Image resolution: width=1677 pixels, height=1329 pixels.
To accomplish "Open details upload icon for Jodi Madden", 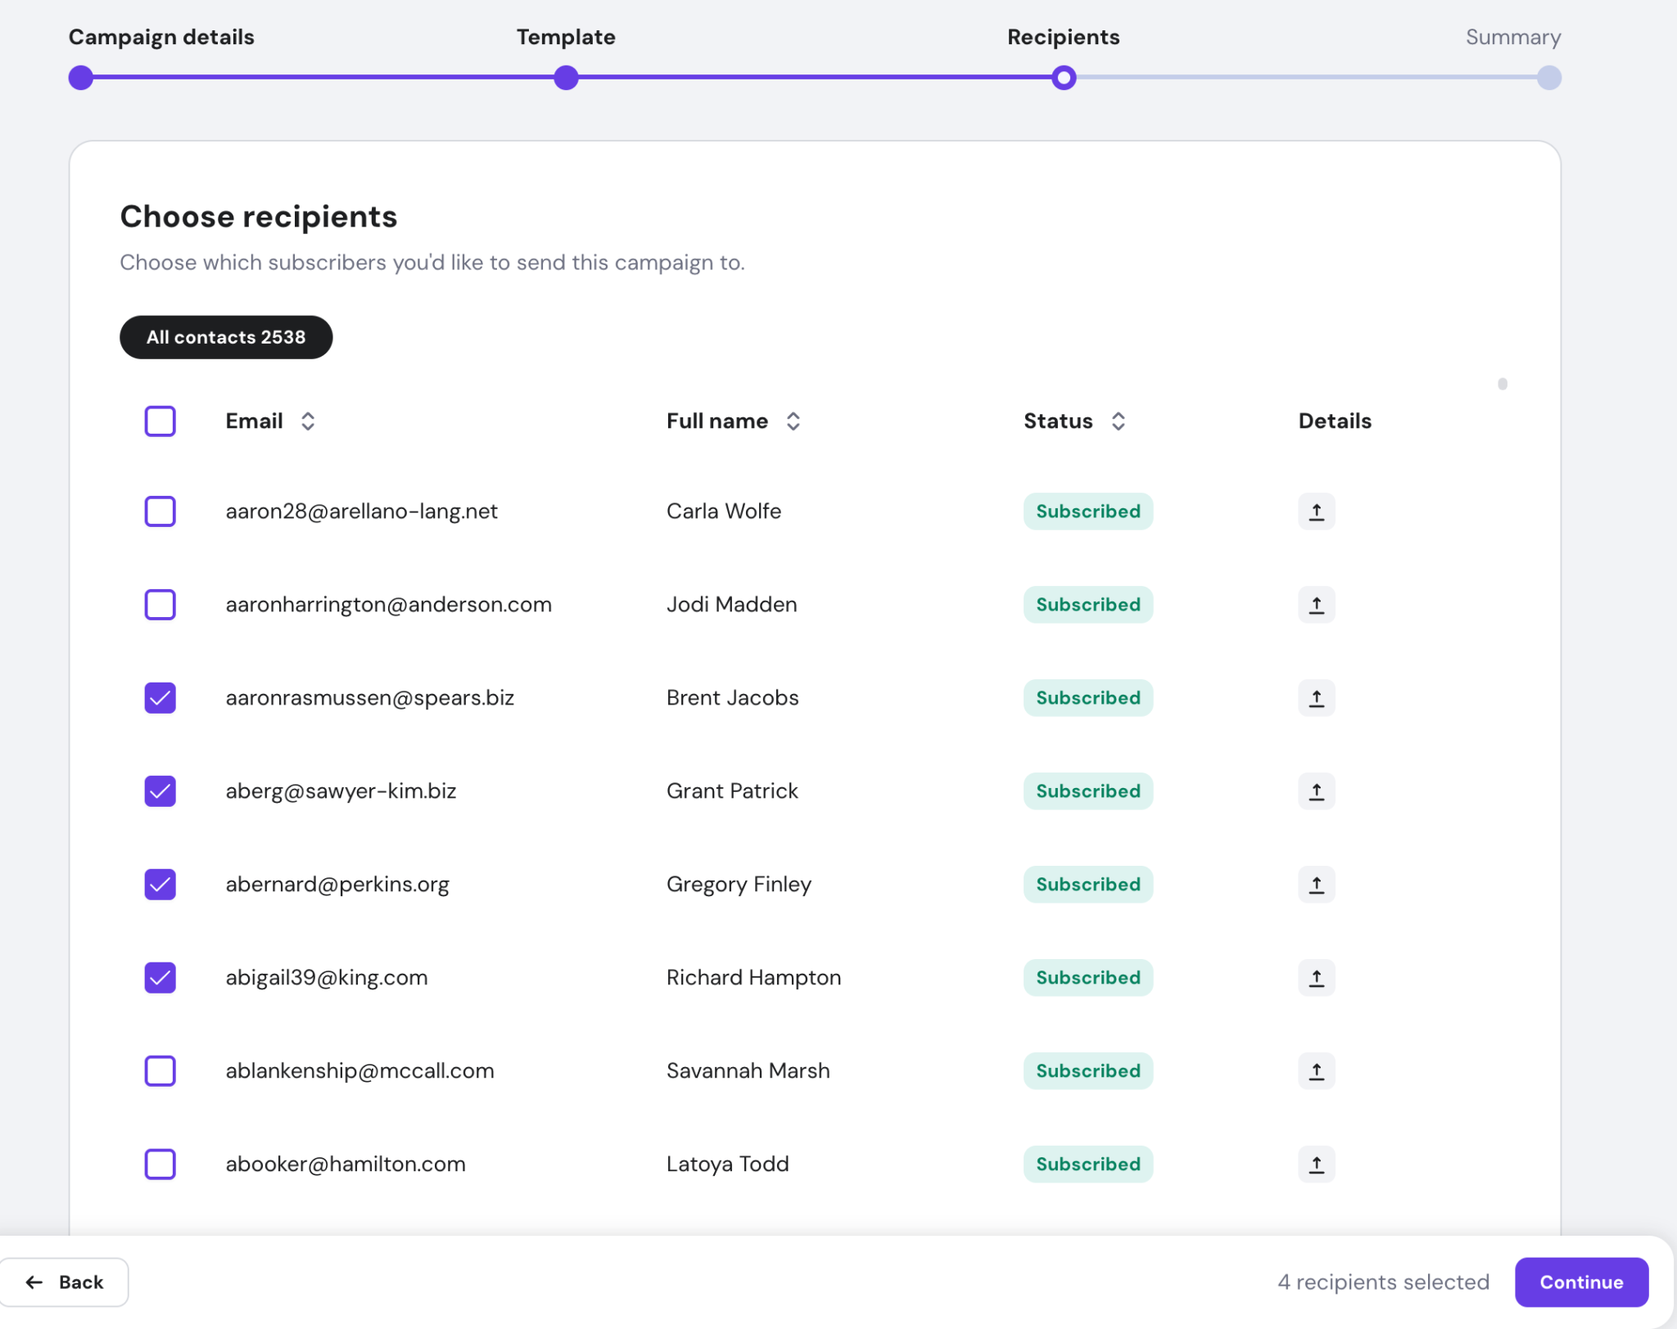I will tap(1316, 604).
